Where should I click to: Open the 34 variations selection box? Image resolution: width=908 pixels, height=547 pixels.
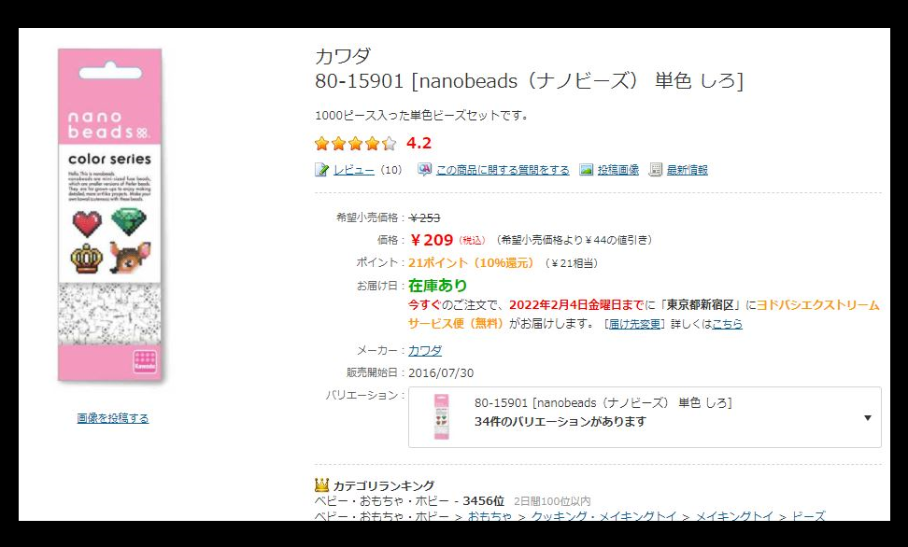click(645, 417)
